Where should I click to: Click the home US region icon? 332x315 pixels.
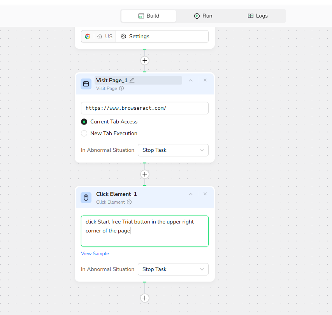pyautogui.click(x=100, y=36)
